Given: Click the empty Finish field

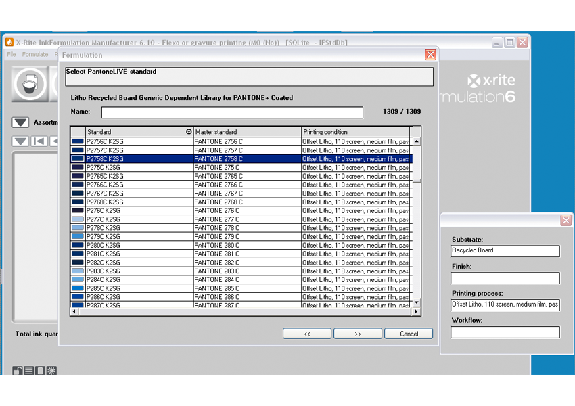Looking at the screenshot, I should point(505,278).
